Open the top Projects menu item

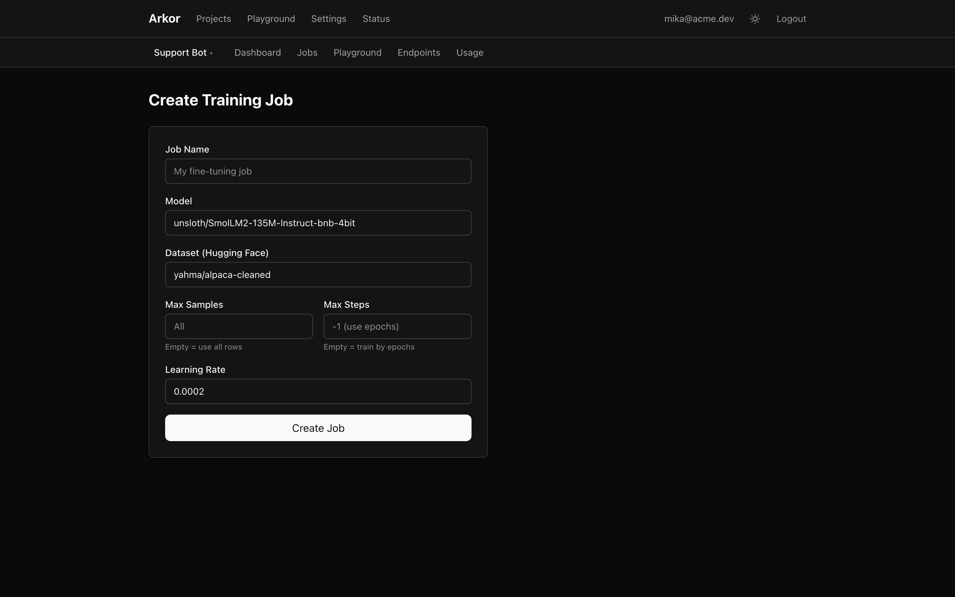pos(214,19)
